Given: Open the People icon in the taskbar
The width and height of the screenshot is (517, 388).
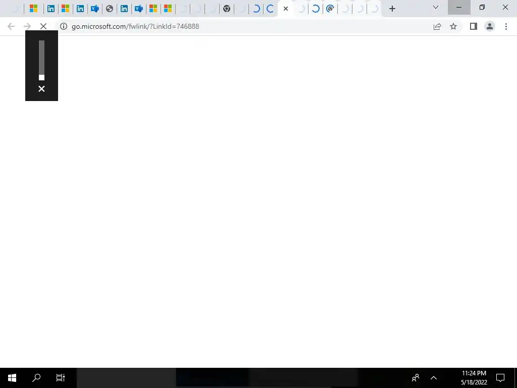Looking at the screenshot, I should point(416,378).
